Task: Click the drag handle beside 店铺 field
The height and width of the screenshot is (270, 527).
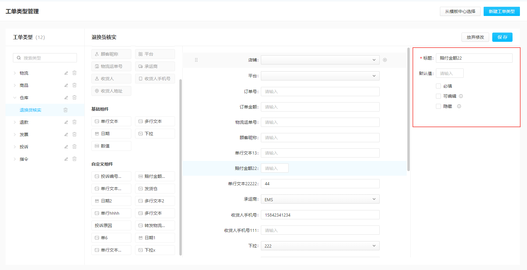Action: click(196, 60)
